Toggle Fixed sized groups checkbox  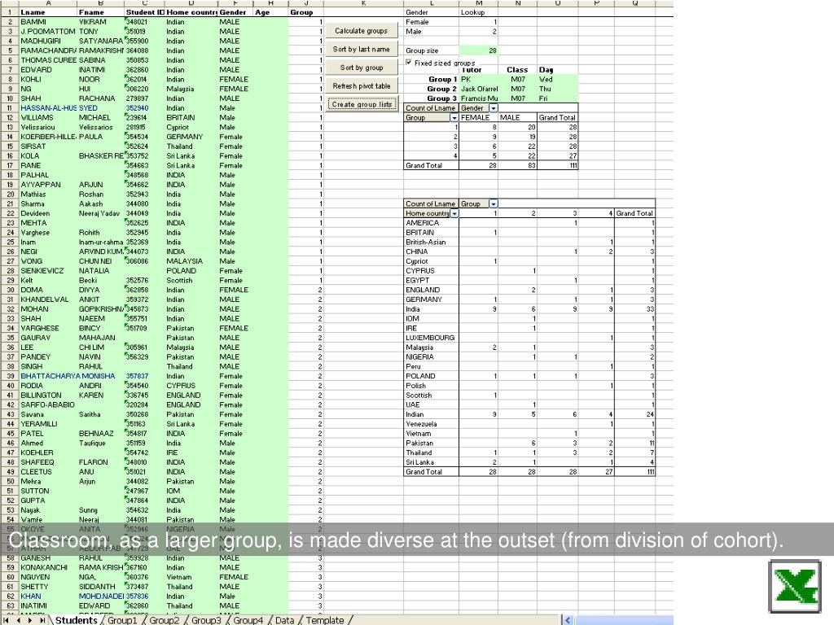tap(409, 62)
